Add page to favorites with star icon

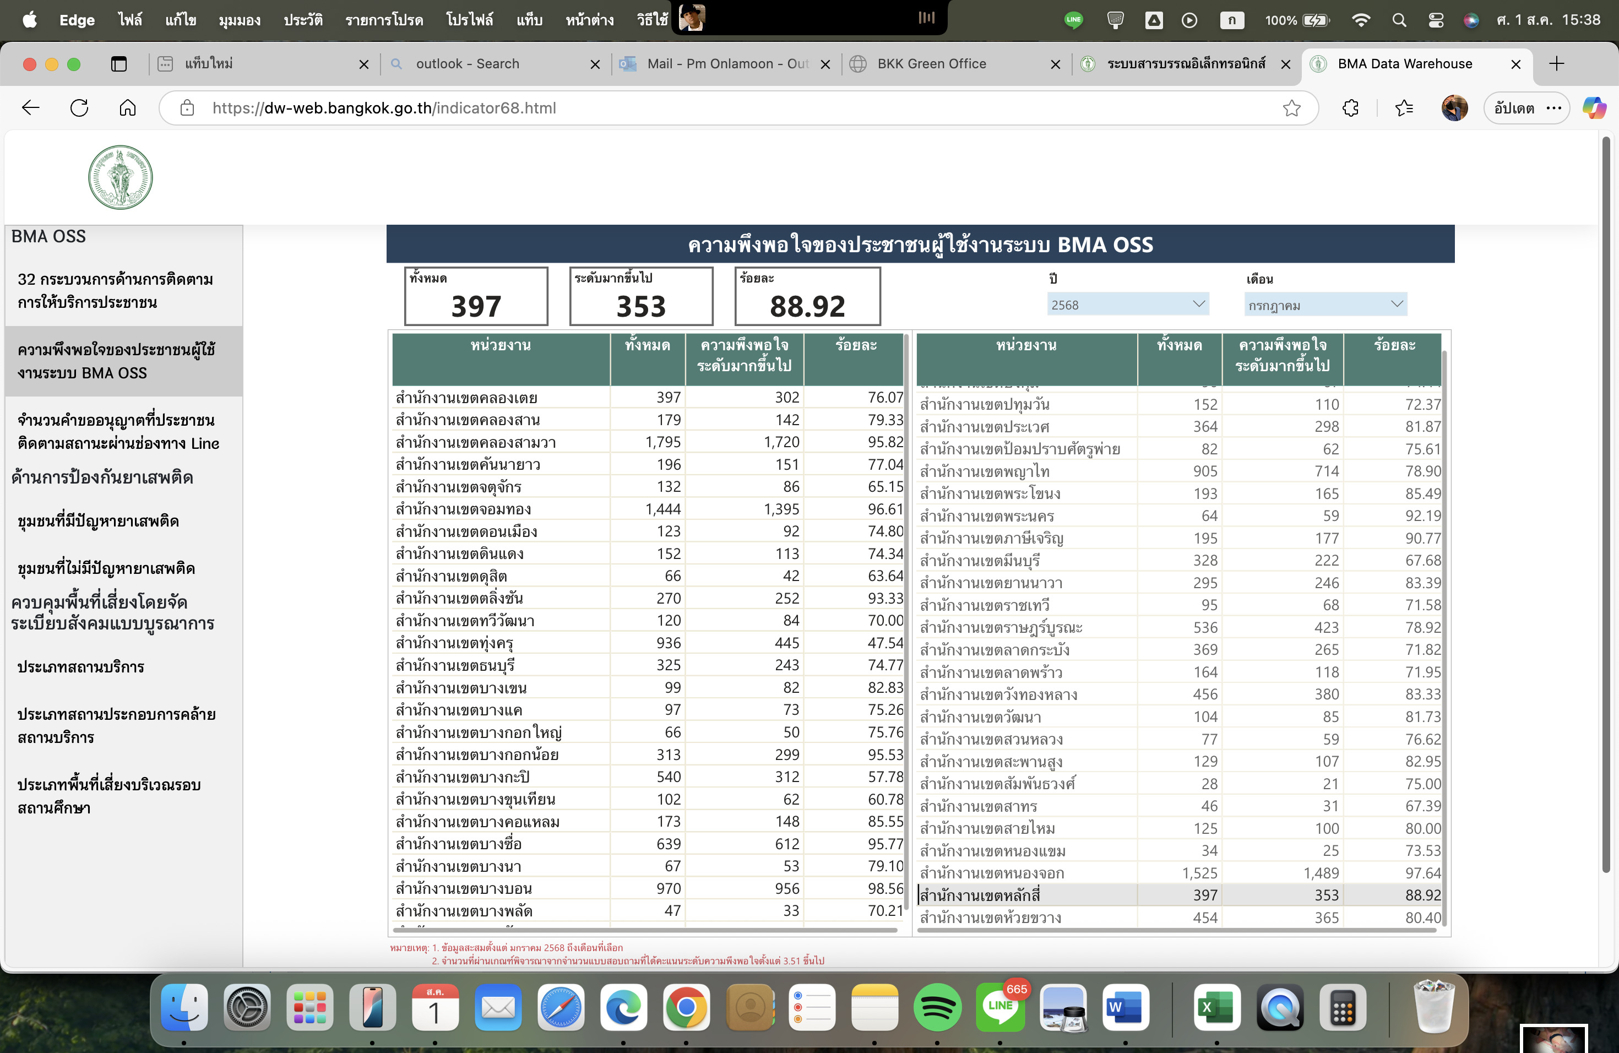[x=1291, y=107]
